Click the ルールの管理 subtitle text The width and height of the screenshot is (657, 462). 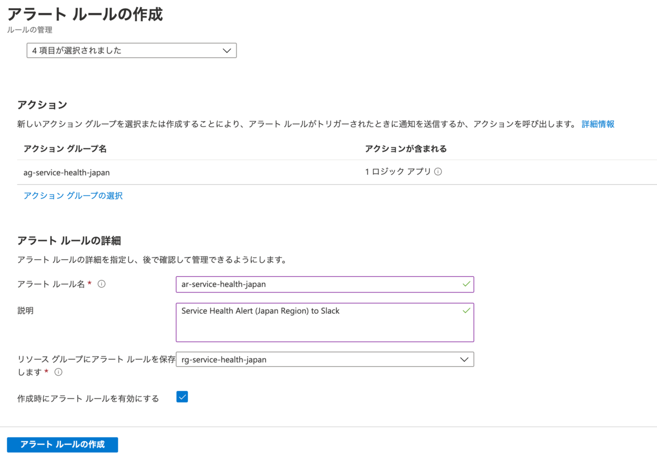click(x=30, y=30)
